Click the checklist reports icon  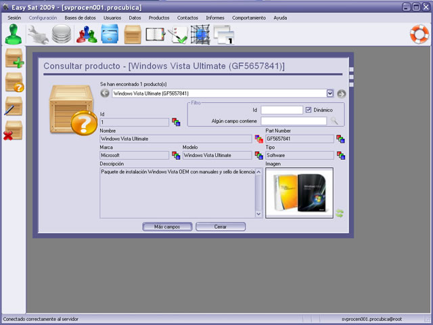click(177, 35)
